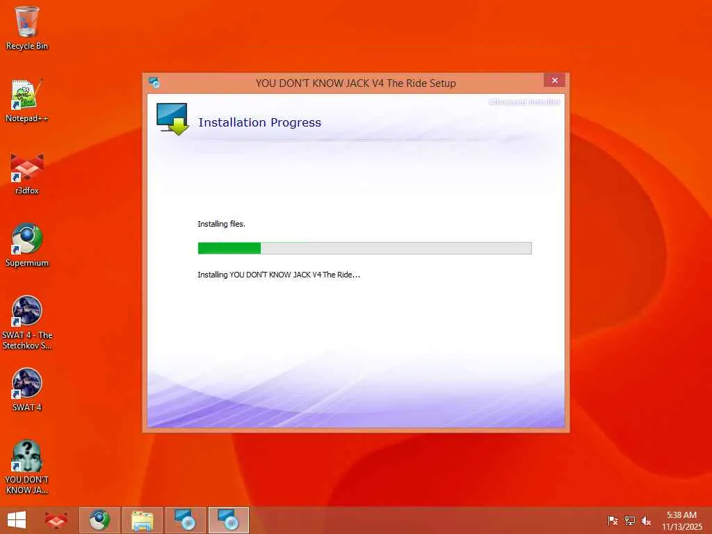Select the SWAT 4 desktop shortcut
This screenshot has height=534, width=712.
tap(27, 389)
